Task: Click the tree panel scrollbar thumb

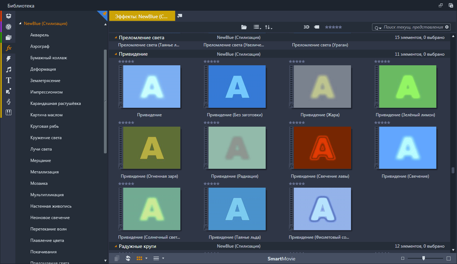Action: (x=105, y=101)
